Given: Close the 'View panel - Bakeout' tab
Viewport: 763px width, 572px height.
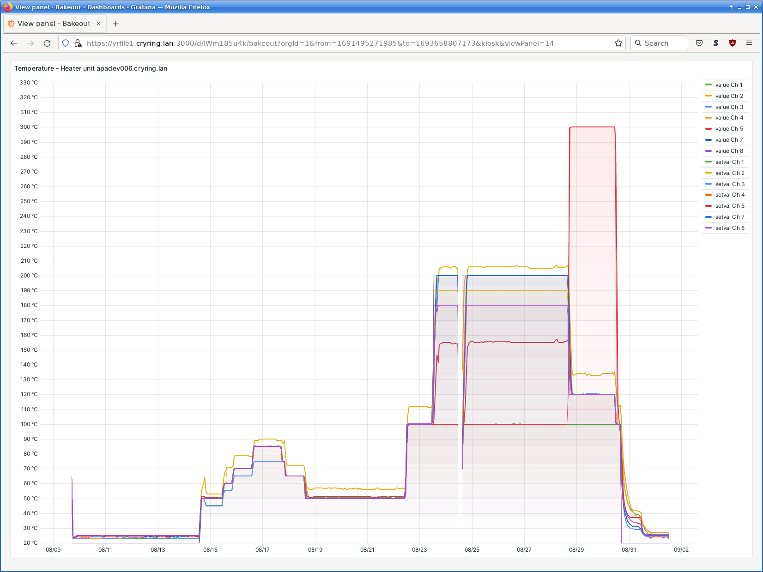Looking at the screenshot, I should coord(98,24).
